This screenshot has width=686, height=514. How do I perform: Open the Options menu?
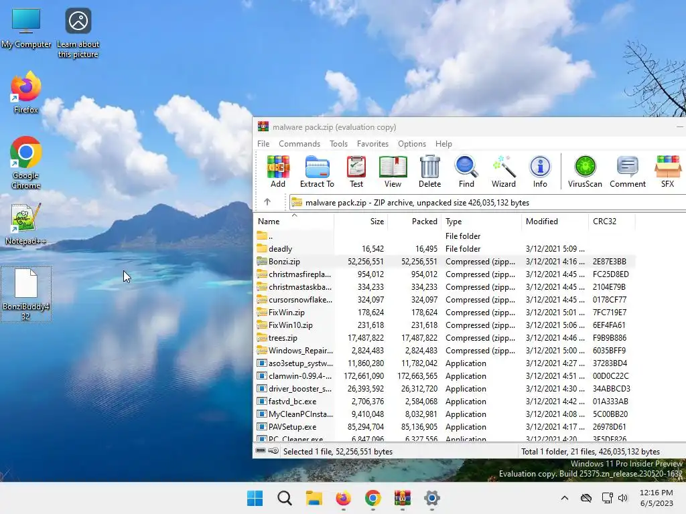pyautogui.click(x=412, y=144)
